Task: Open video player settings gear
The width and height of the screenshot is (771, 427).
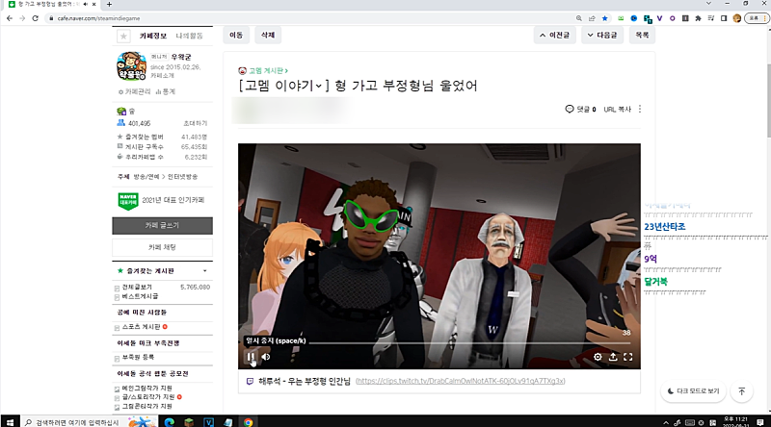Action: pyautogui.click(x=598, y=357)
